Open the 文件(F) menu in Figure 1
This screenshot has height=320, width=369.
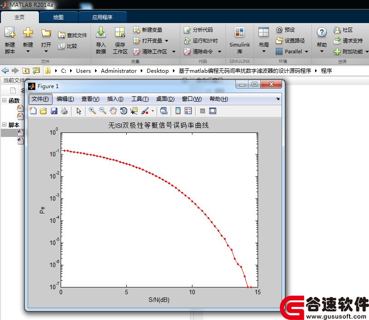coord(40,99)
